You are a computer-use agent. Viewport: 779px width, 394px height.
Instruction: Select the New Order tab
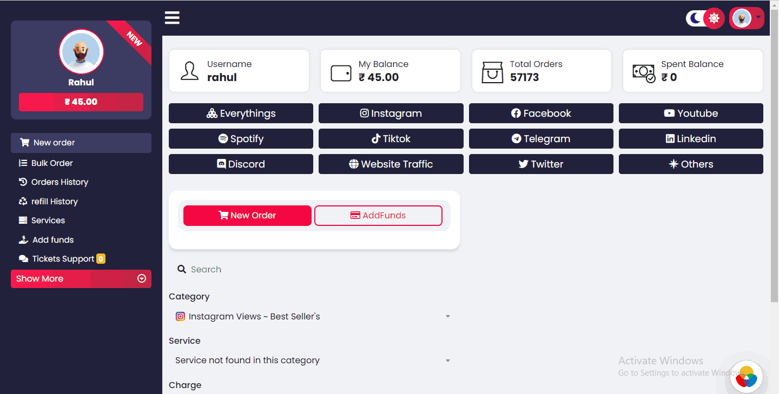point(247,216)
